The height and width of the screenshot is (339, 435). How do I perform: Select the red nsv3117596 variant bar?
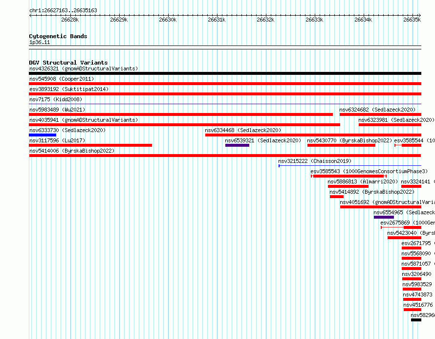pos(90,145)
